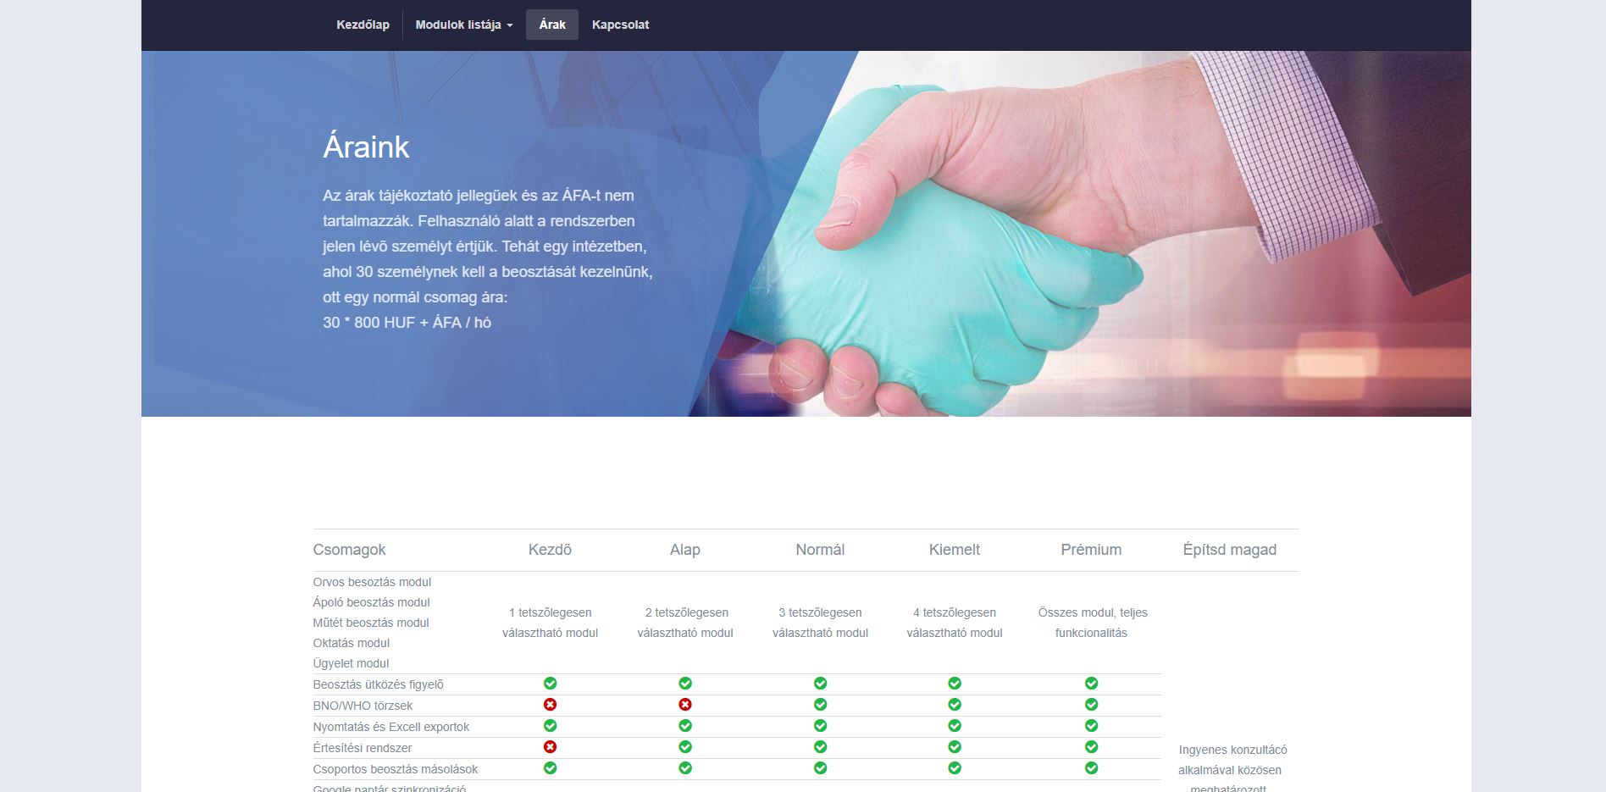Screen dimensions: 1606x792
Task: Click green check for Beosztás ütközés figyelő in Prémium
Action: pyautogui.click(x=1091, y=684)
